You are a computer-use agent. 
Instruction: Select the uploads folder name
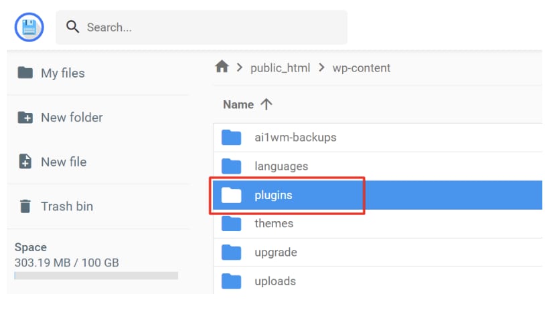tap(275, 281)
